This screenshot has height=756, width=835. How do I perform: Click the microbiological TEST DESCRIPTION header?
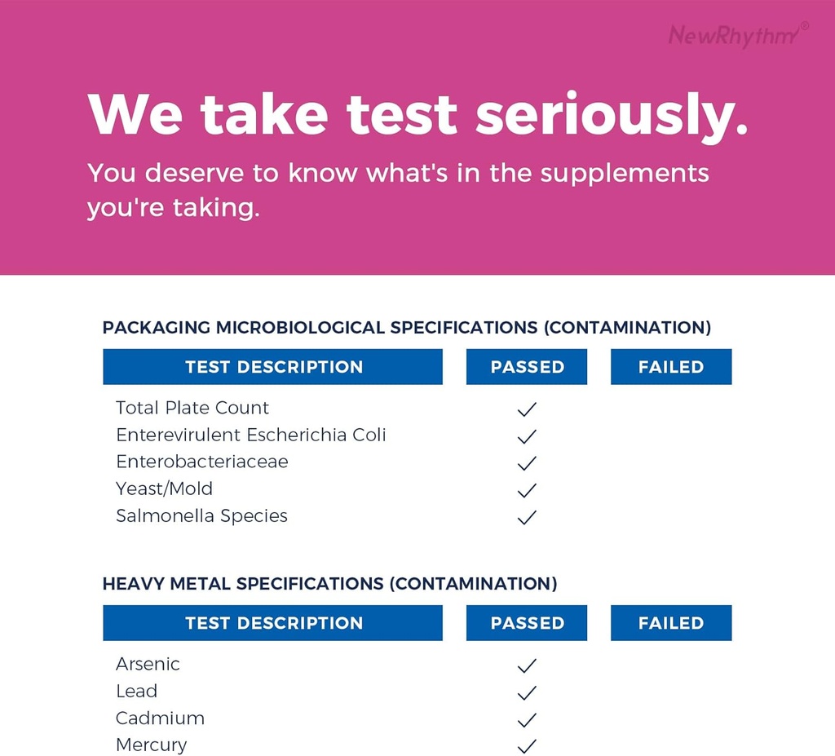click(x=273, y=367)
